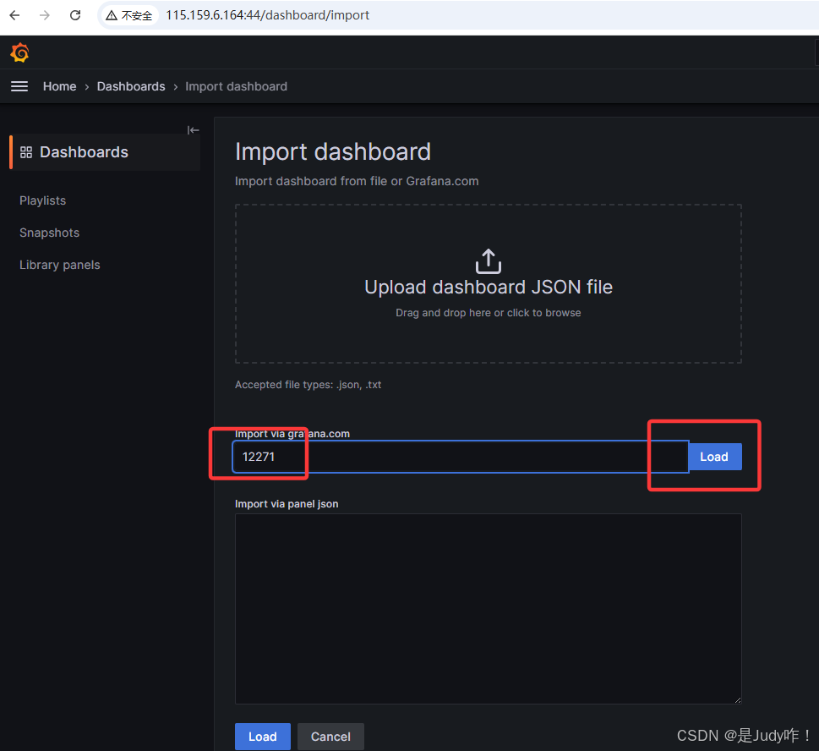Click Load button next to grafana.com field
The height and width of the screenshot is (751, 819).
pyautogui.click(x=714, y=457)
